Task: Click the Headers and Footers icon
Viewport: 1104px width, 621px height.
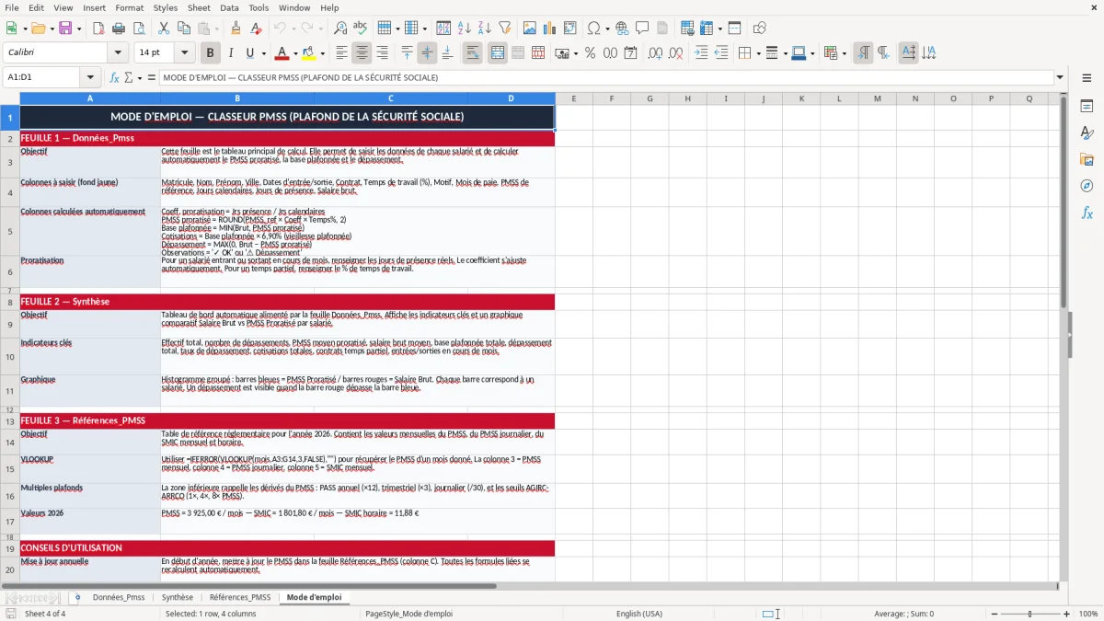Action: pyautogui.click(x=662, y=29)
